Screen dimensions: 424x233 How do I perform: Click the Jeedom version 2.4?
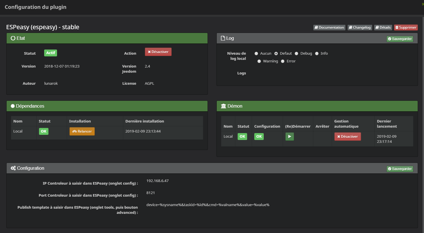[147, 66]
